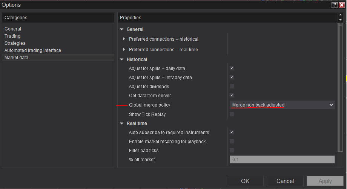Select the Strategies category
Viewport: 347px width, 189px height.
15,43
